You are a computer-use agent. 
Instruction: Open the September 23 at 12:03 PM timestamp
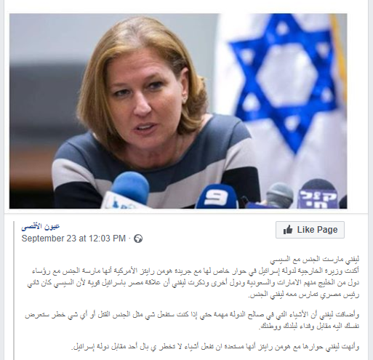pos(73,239)
